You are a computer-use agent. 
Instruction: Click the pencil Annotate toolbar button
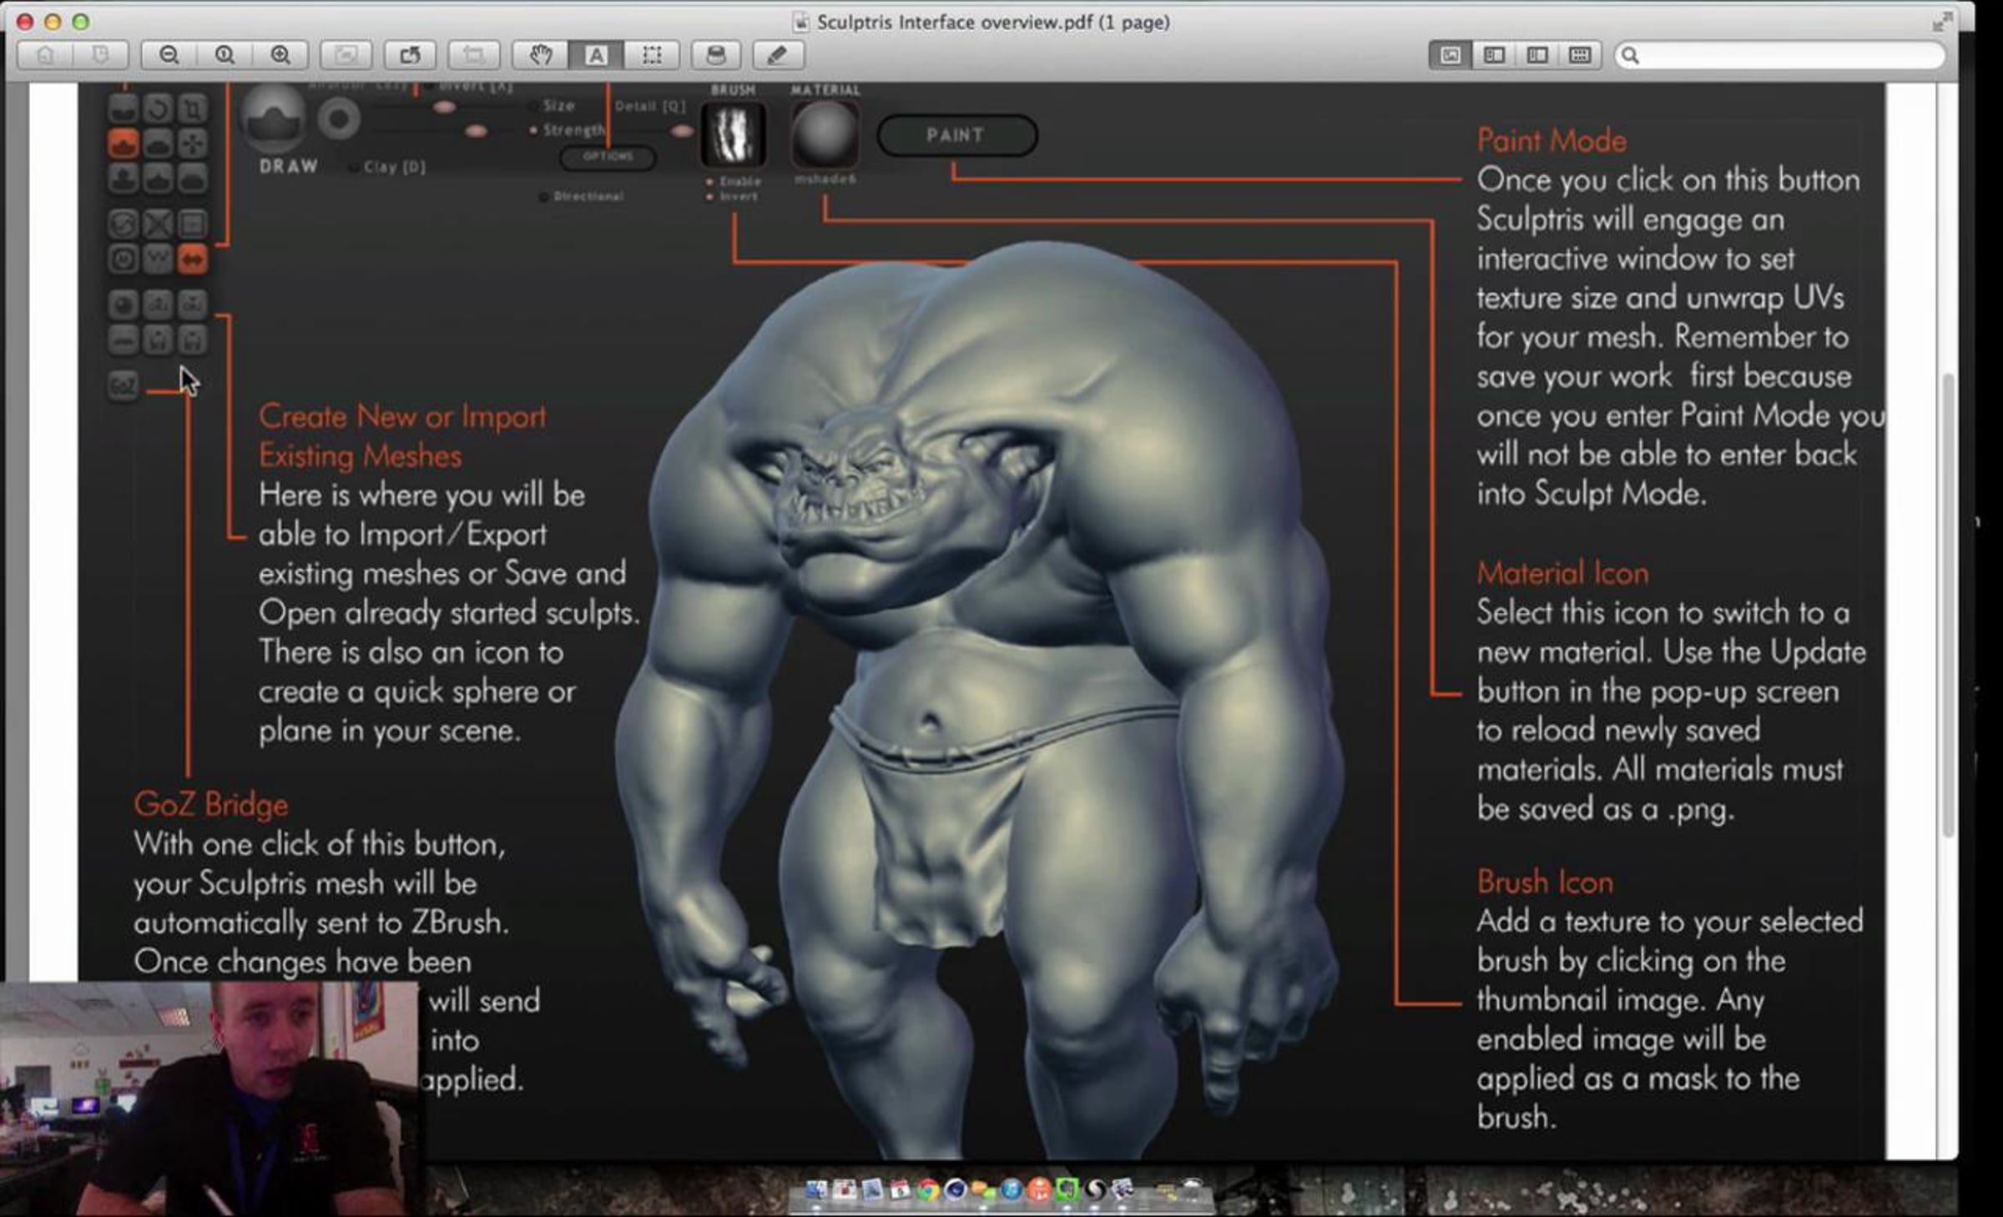tap(777, 55)
